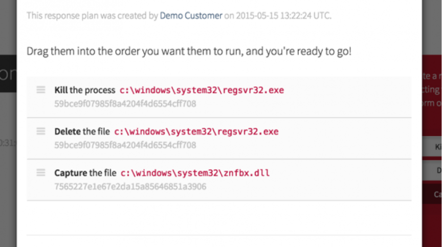
Task: Click drag handle for Delete file row
Action: pos(41,131)
